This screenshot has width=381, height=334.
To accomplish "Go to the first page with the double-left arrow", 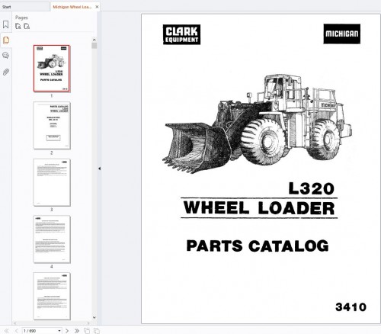I will tap(7, 331).
